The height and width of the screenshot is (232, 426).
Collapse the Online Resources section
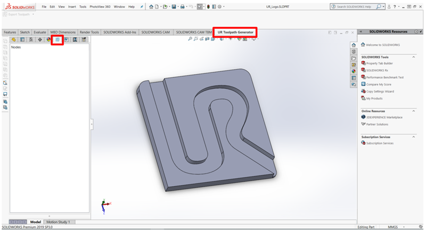click(x=414, y=111)
